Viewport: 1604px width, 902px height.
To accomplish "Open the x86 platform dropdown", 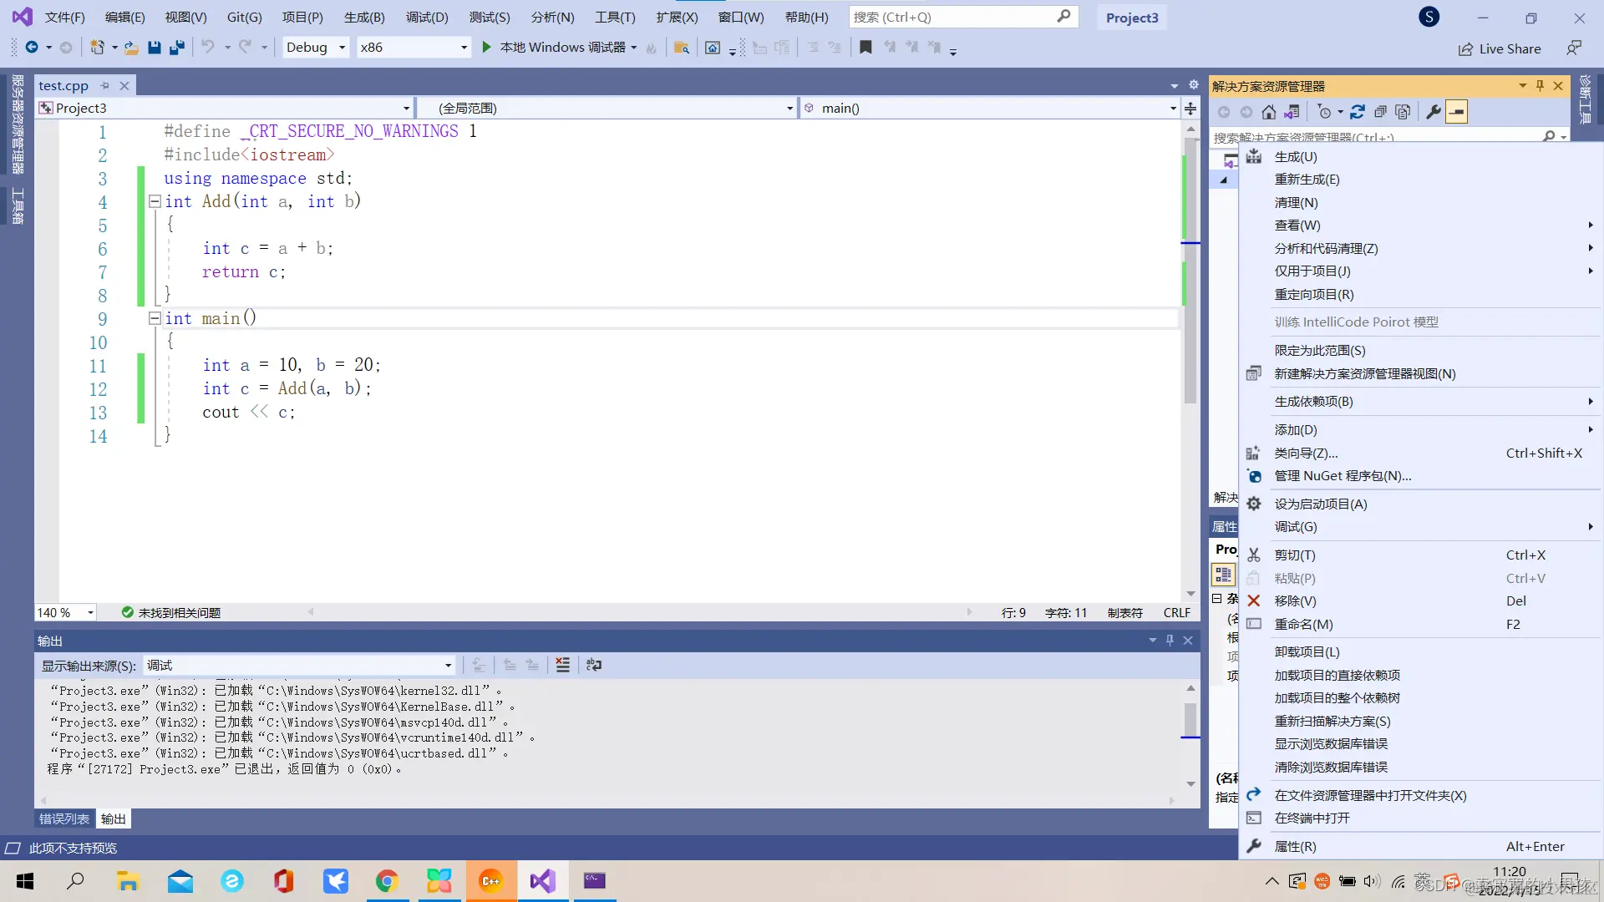I will (464, 48).
